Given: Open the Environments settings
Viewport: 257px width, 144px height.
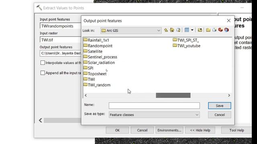Looking at the screenshot, I should coord(169,130).
